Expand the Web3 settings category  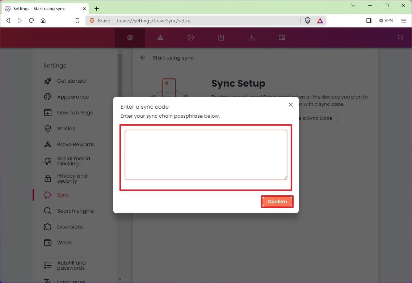pos(64,243)
